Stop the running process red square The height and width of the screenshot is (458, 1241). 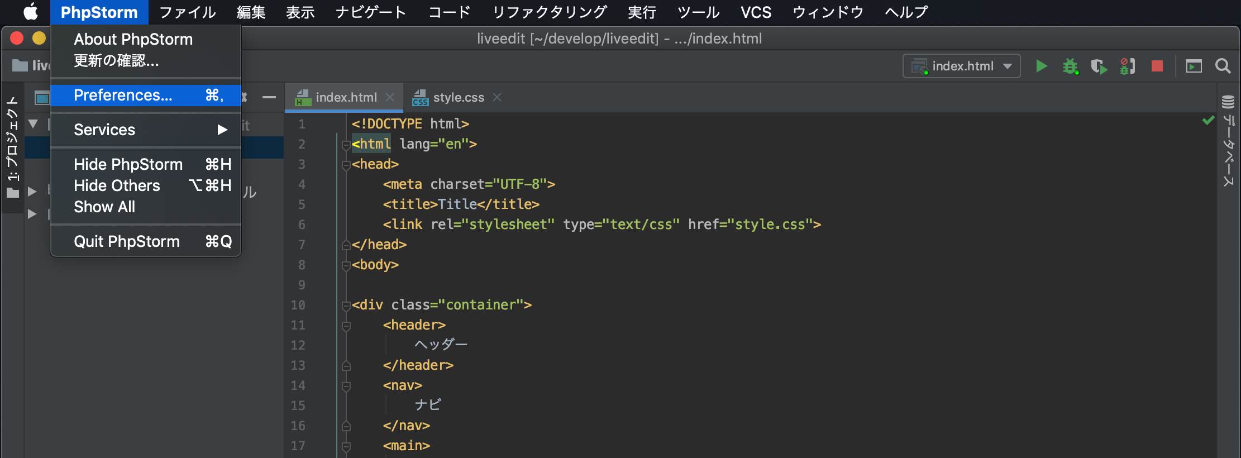point(1157,66)
